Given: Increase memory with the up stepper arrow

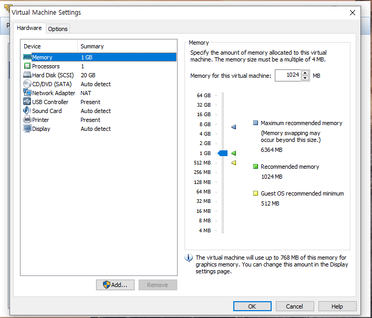Looking at the screenshot, I should click(305, 73).
